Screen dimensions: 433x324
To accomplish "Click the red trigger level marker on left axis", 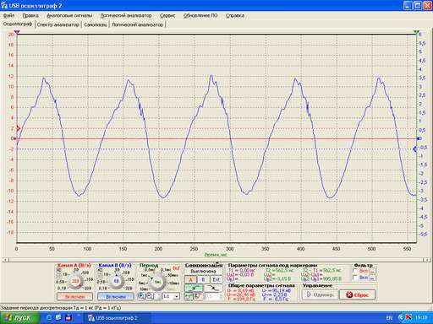I will click(x=19, y=129).
